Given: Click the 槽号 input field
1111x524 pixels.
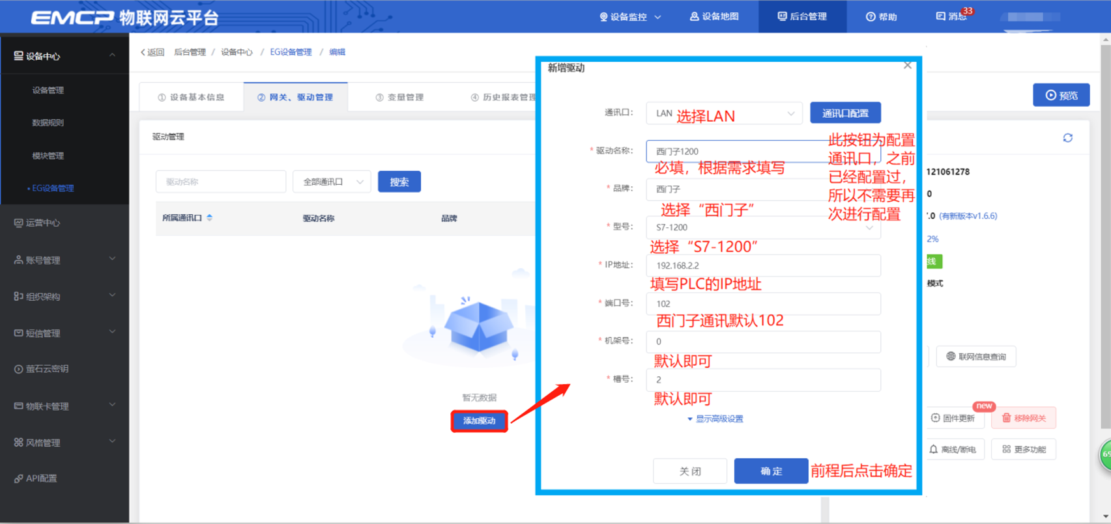Looking at the screenshot, I should click(763, 379).
